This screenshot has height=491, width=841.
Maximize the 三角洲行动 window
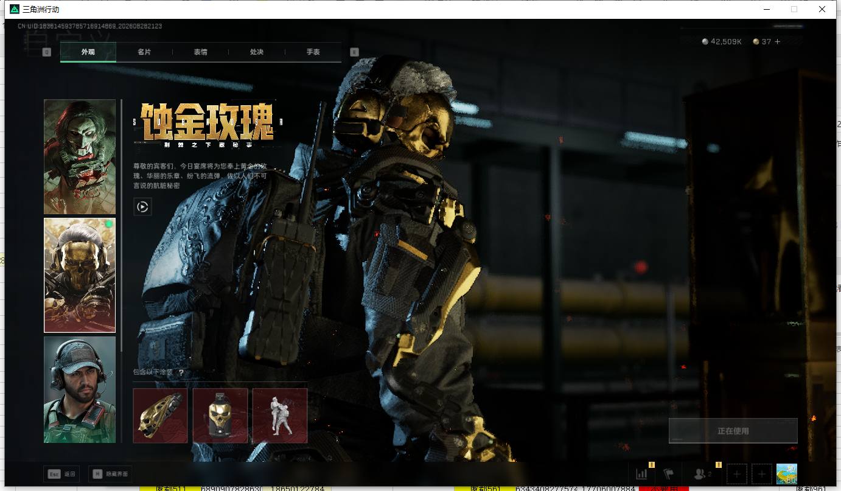794,9
